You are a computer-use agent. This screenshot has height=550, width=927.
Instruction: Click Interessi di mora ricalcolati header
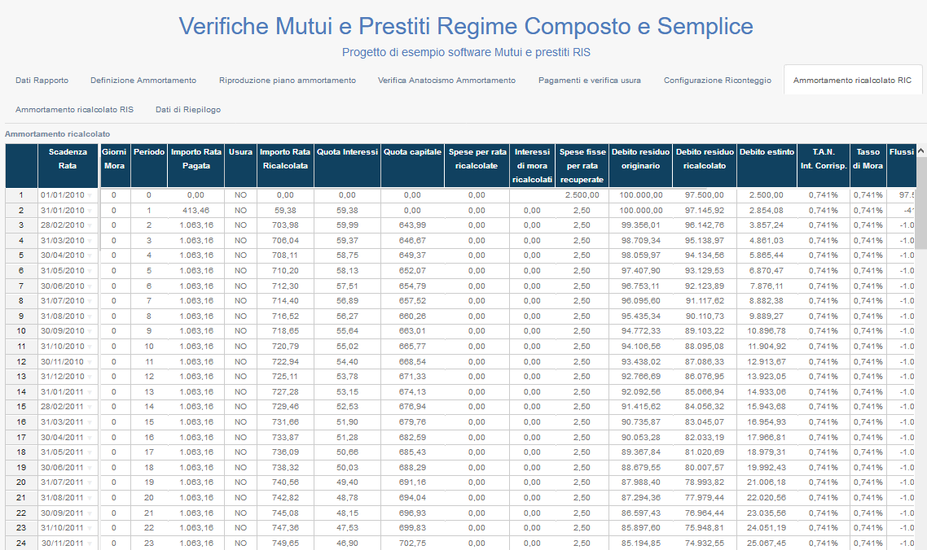[x=532, y=165]
